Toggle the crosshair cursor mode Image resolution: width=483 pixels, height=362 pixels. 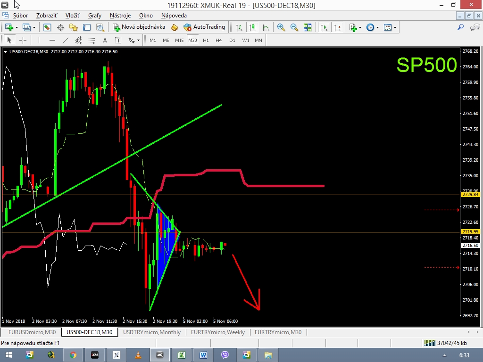(23, 41)
